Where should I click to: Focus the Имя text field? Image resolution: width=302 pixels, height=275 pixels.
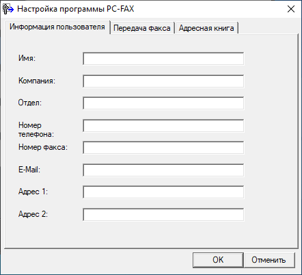pos(163,59)
